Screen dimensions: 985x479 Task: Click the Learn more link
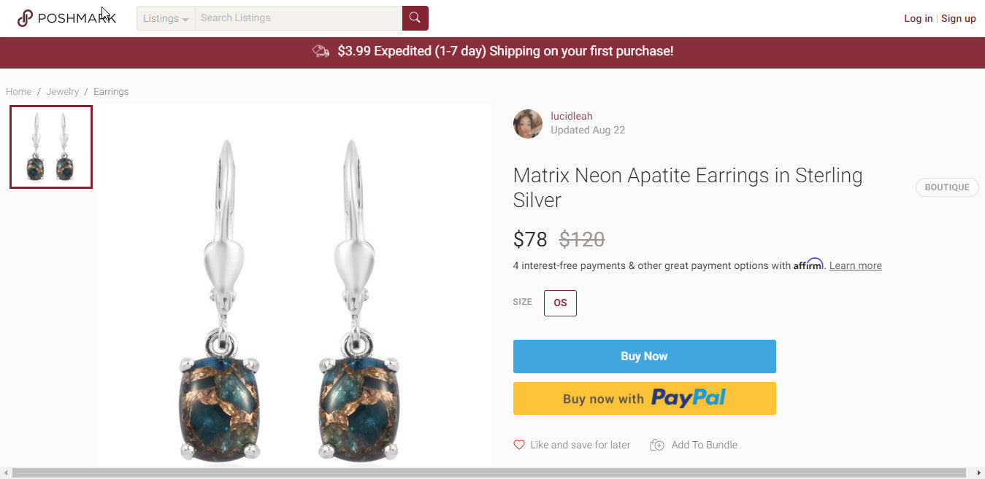[x=855, y=266]
